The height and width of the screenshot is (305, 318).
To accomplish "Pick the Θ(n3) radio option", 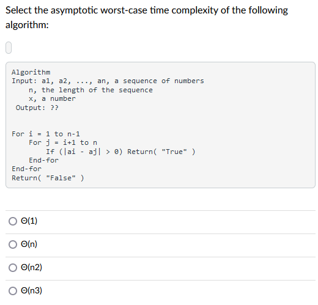I will pyautogui.click(x=13, y=291).
